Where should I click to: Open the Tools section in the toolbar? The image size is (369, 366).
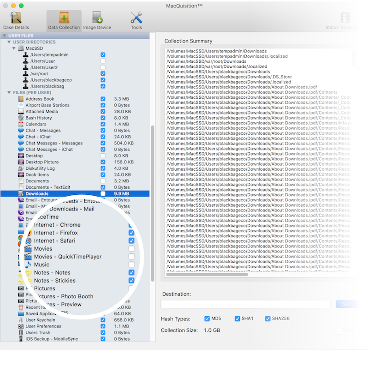pyautogui.click(x=137, y=21)
